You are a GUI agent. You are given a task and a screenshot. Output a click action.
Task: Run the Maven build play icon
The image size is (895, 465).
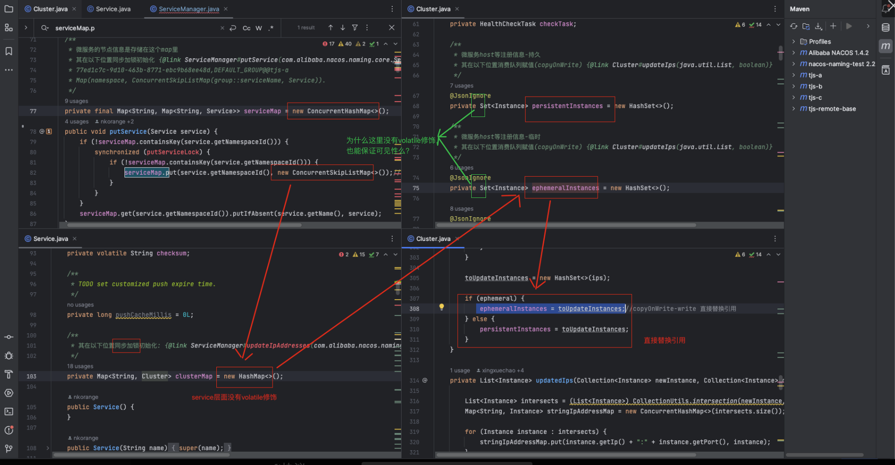[849, 26]
